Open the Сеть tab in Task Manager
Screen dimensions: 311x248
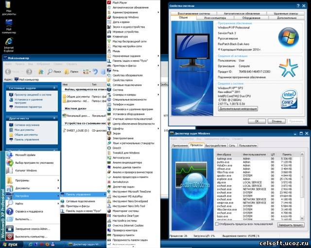232,146
